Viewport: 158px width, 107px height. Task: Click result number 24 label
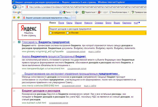point(14,91)
